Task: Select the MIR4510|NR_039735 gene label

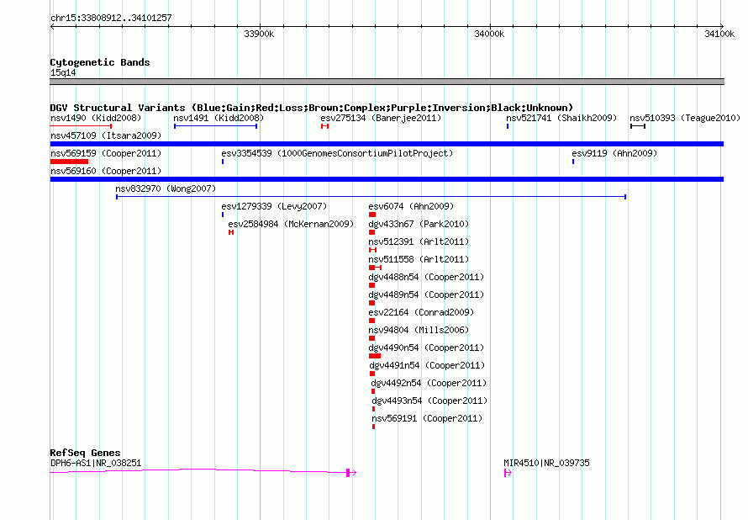Action: 546,463
